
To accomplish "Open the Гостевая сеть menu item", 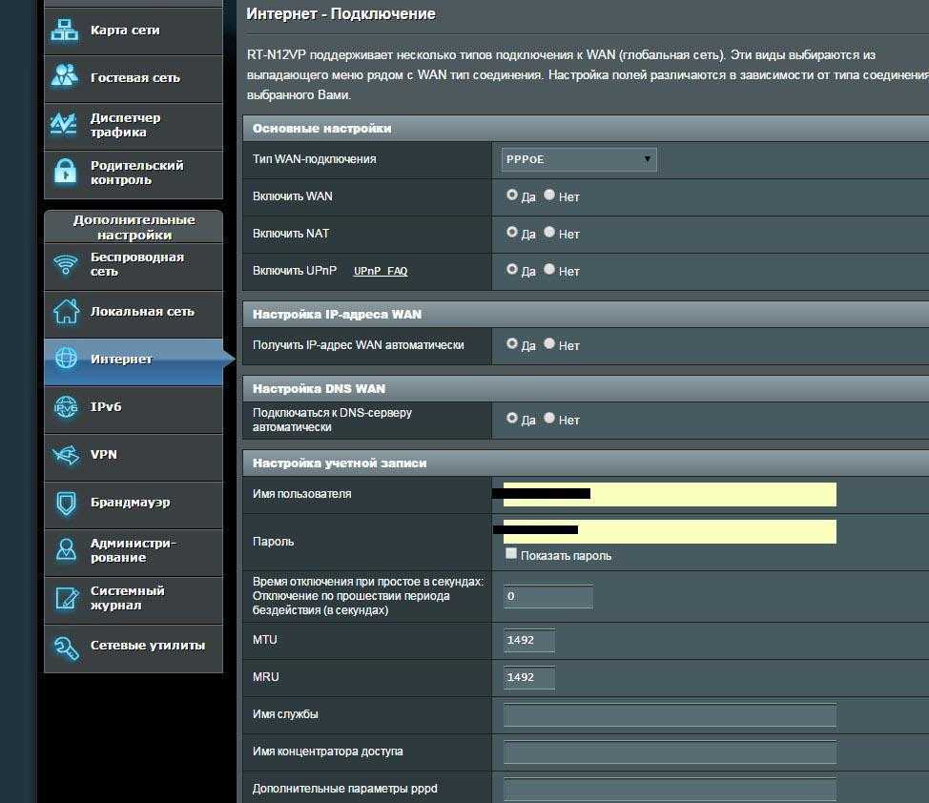I will point(134,79).
